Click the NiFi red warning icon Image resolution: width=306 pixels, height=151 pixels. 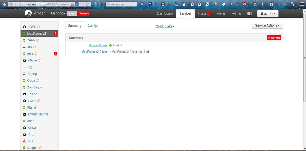pyautogui.click(x=24, y=141)
